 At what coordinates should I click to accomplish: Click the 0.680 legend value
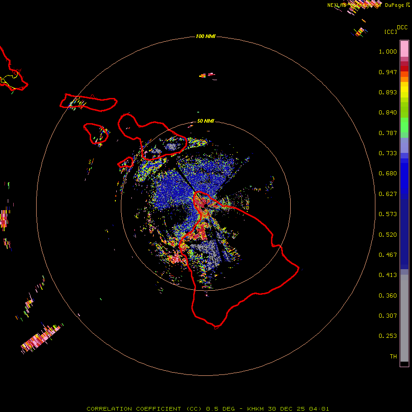pos(388,173)
